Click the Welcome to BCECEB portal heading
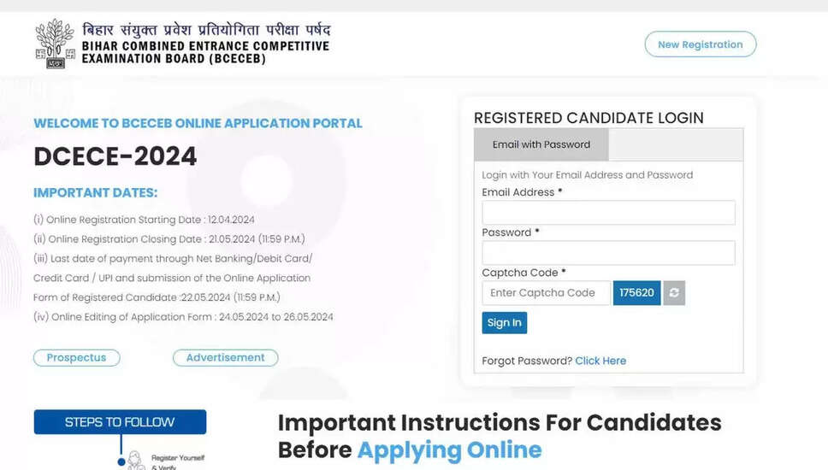This screenshot has width=828, height=470. coord(198,124)
